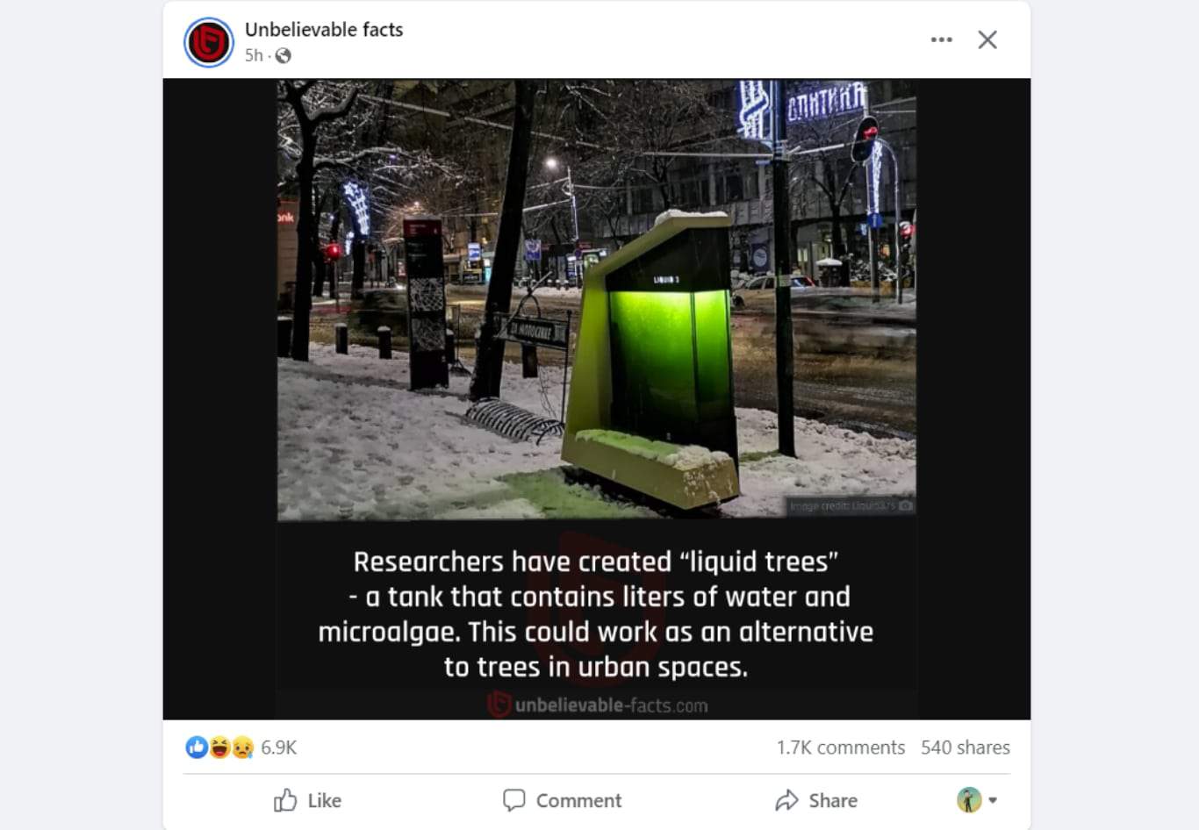1199x830 pixels.
Task: Click the public globe audience icon
Action: coord(283,55)
